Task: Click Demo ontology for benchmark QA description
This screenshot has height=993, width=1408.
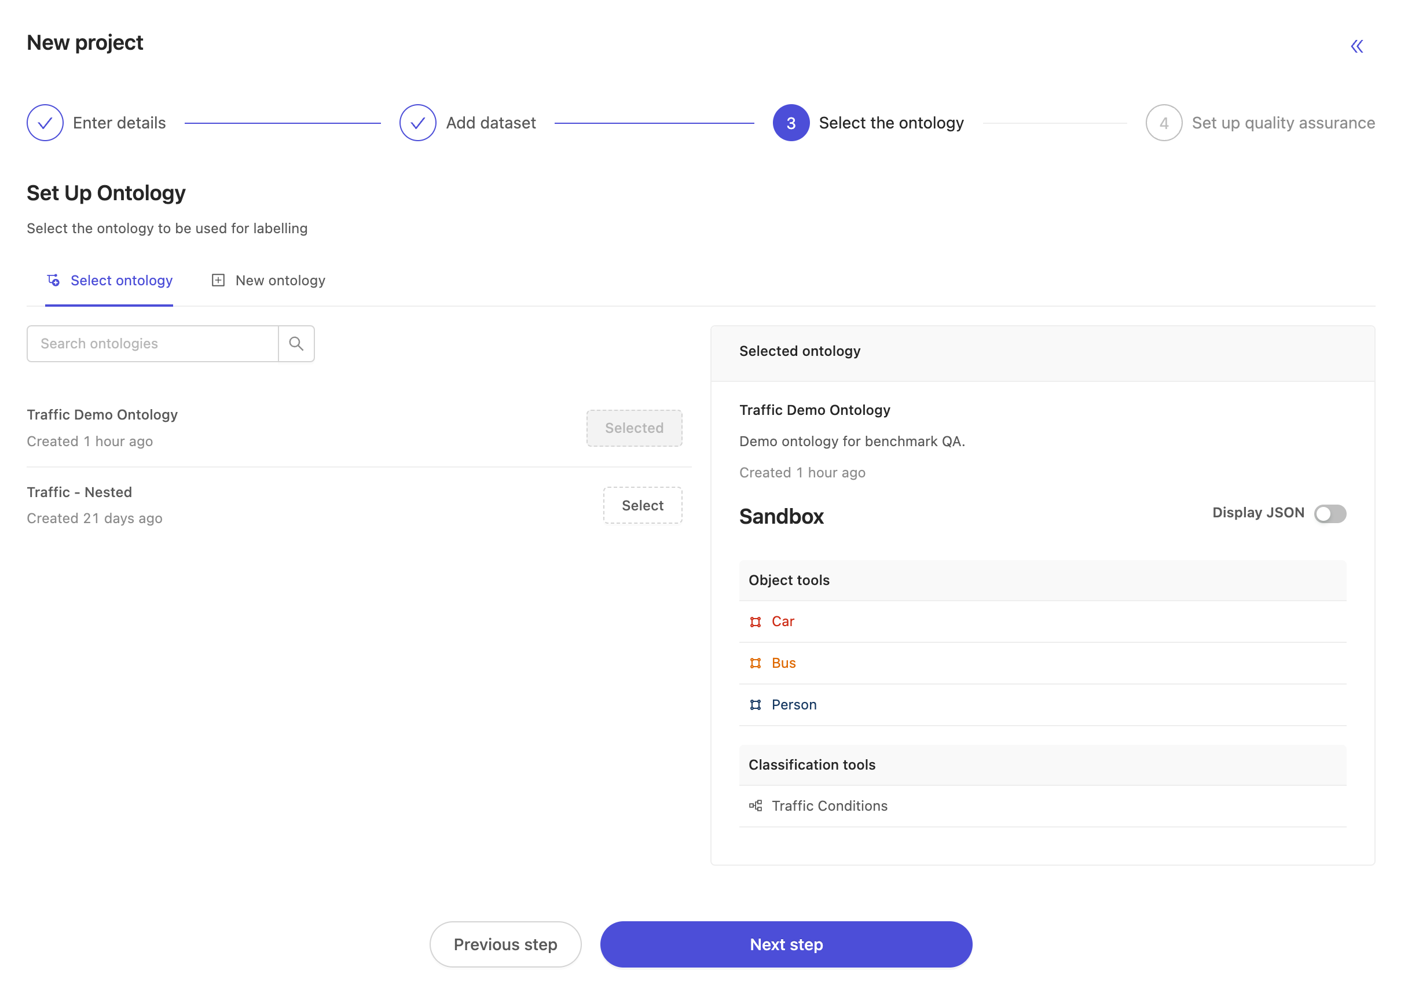Action: [x=852, y=442]
